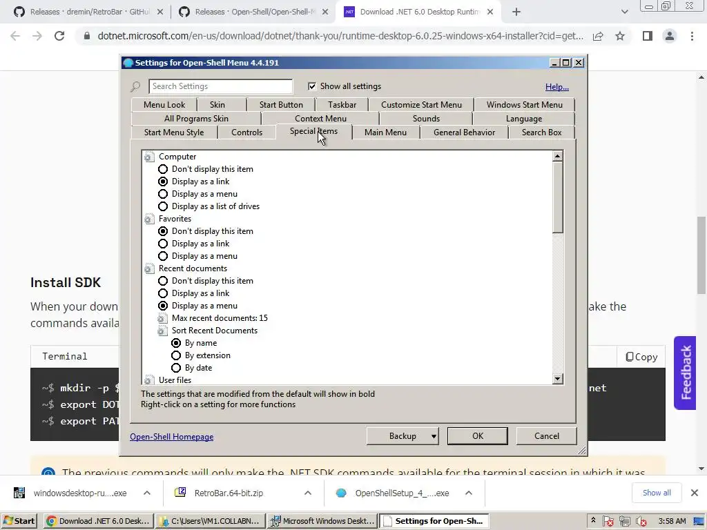Close the downloads bar

(695, 493)
